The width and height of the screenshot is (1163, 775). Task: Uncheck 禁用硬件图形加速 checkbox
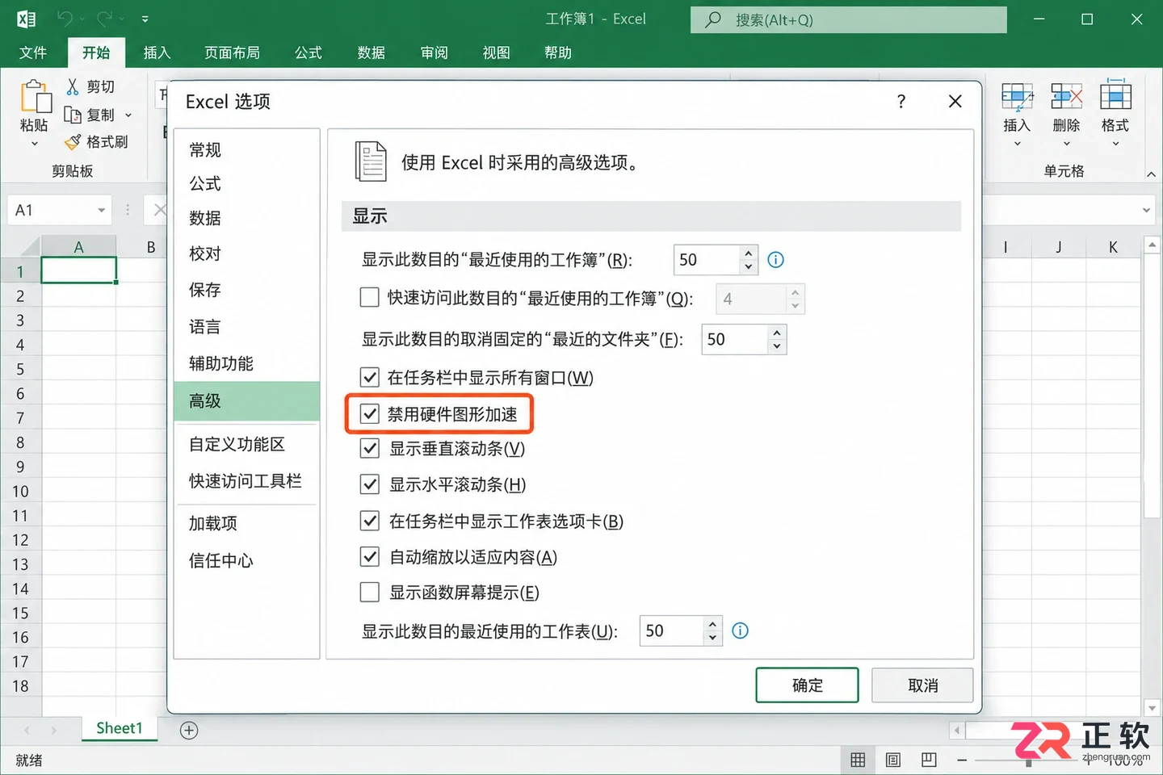pos(369,414)
